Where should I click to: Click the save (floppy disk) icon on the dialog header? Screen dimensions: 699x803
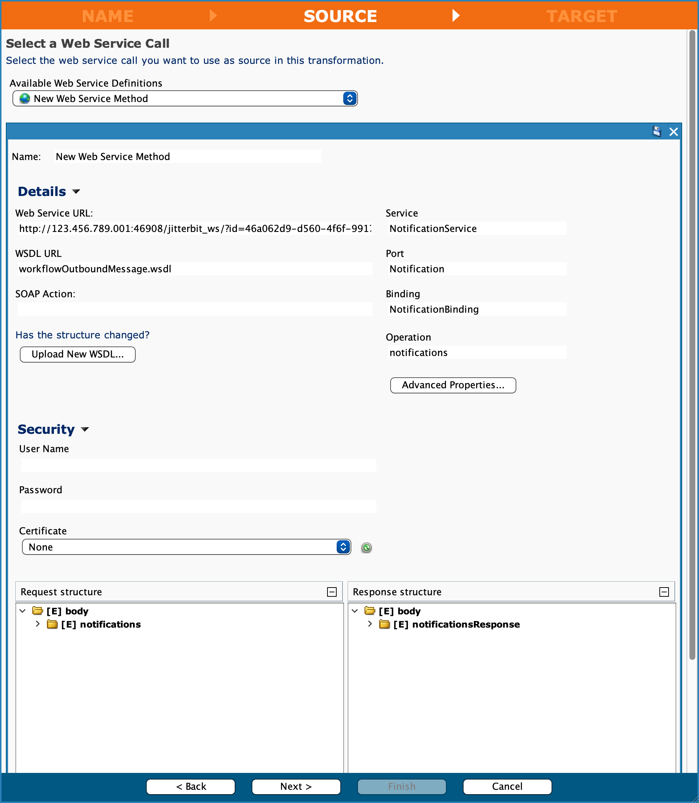(657, 131)
